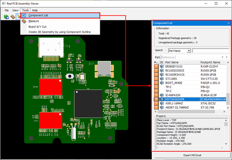Open the Search field type dropdown
Viewport: 232px width, 160px height.
point(189,51)
